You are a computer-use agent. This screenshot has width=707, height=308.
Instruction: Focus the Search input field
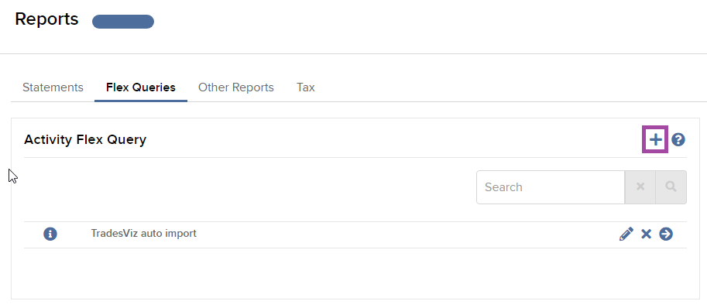[551, 187]
